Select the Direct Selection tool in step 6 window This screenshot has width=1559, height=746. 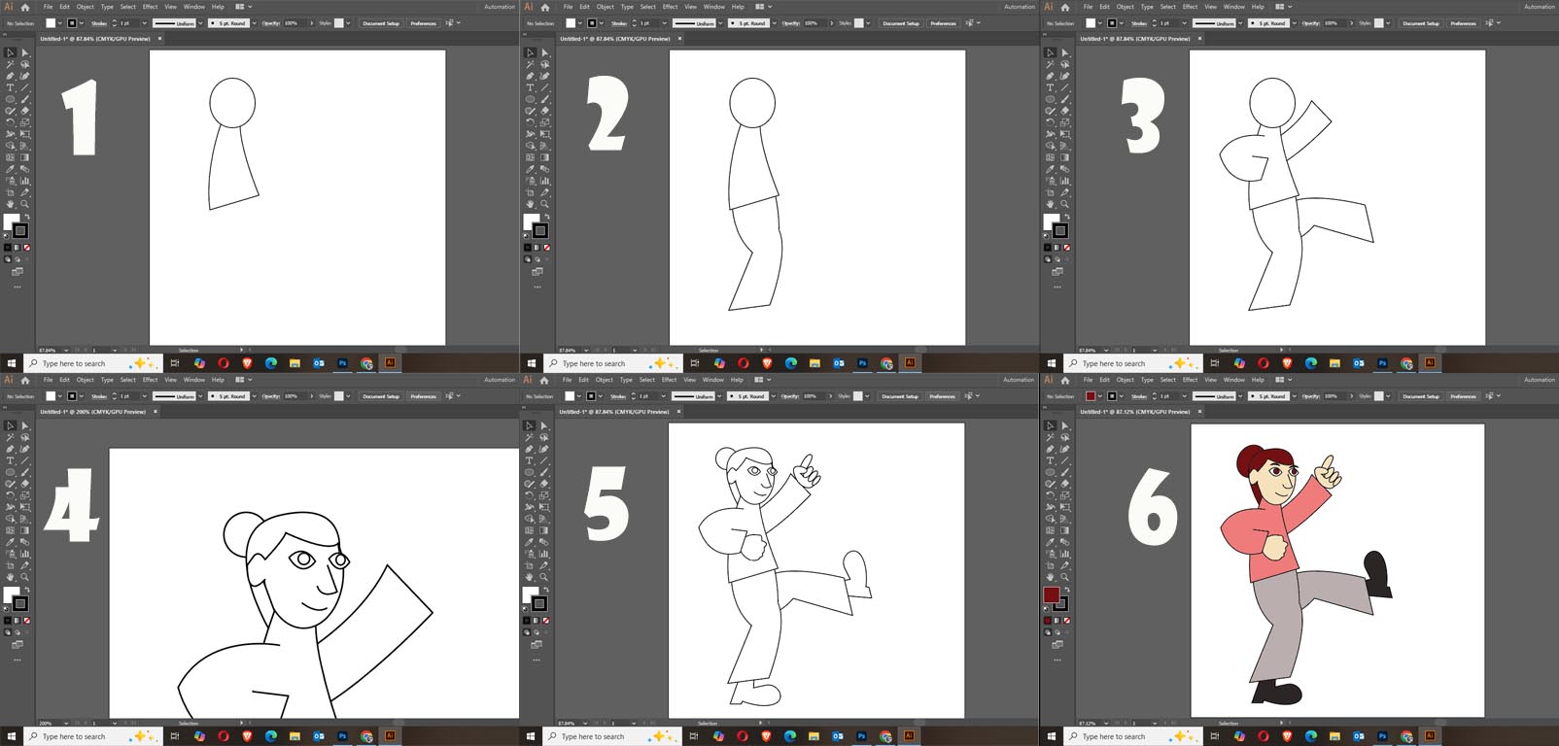[1065, 425]
